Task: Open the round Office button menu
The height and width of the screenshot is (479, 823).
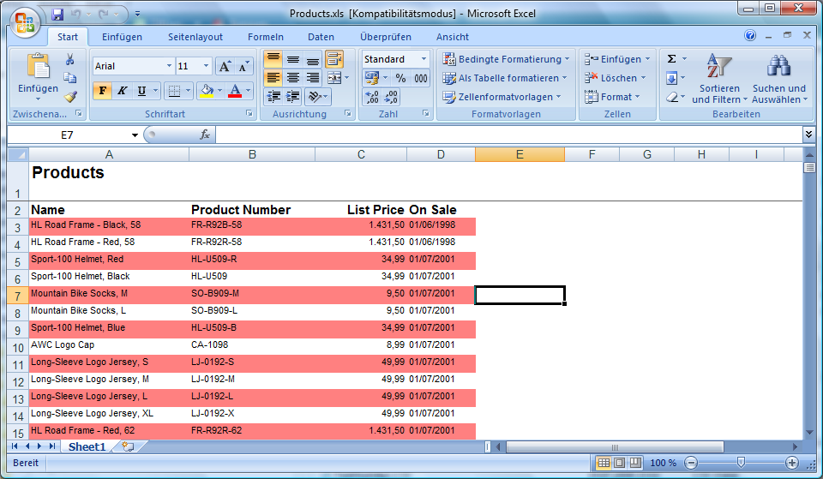Action: tap(25, 23)
